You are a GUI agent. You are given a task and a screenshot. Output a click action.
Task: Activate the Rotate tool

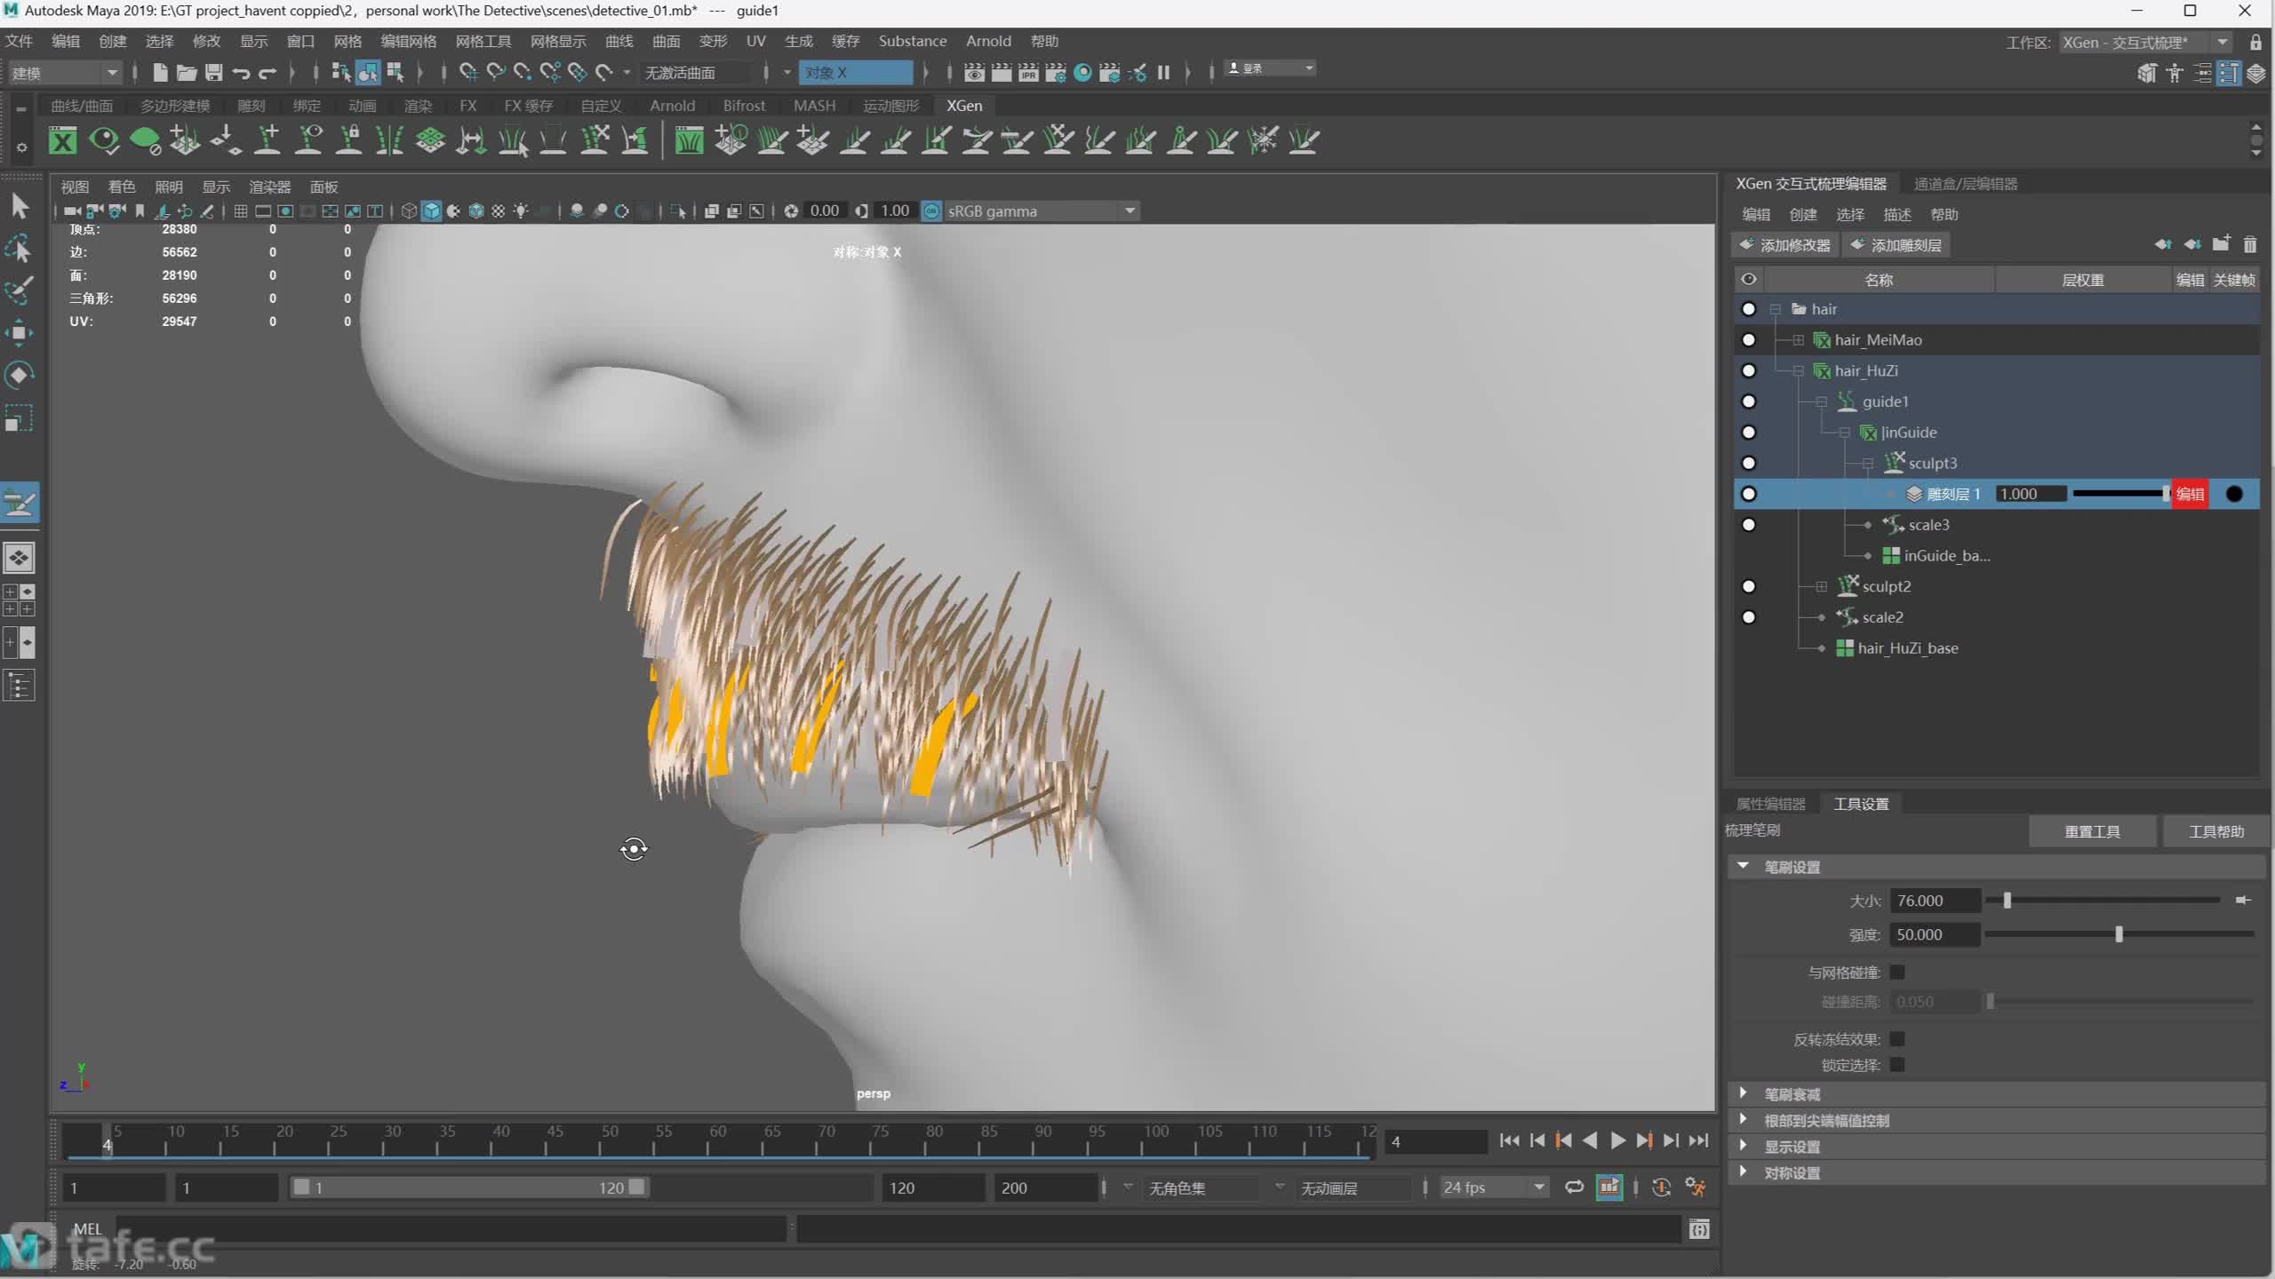[x=20, y=375]
